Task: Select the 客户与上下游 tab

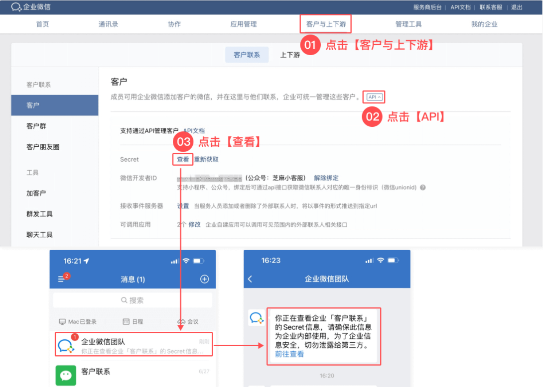Action: click(326, 24)
